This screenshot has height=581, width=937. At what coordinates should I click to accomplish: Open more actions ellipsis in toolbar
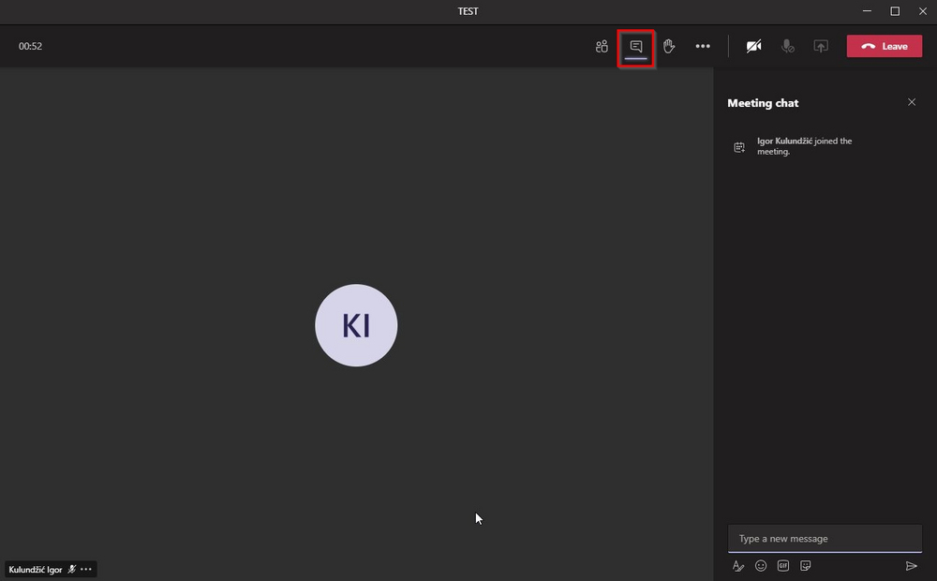pos(703,46)
